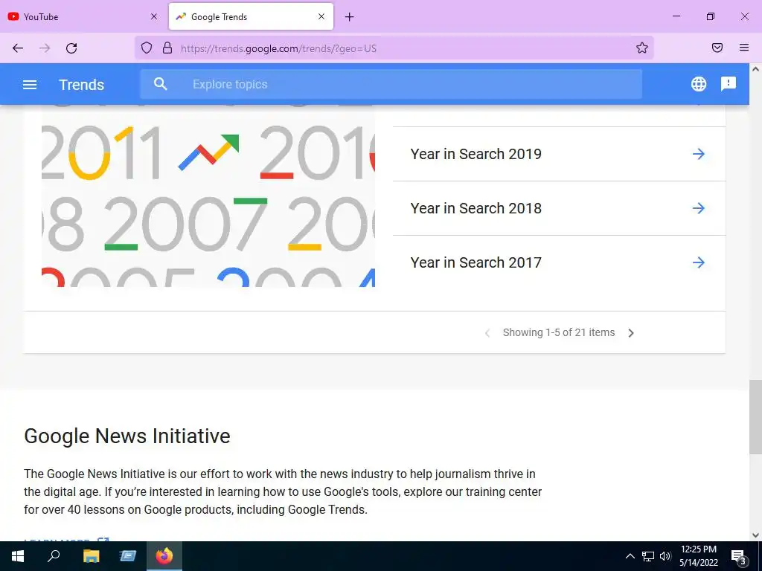This screenshot has height=571, width=762.
Task: Click arrow for Year in Search 2019
Action: click(698, 154)
